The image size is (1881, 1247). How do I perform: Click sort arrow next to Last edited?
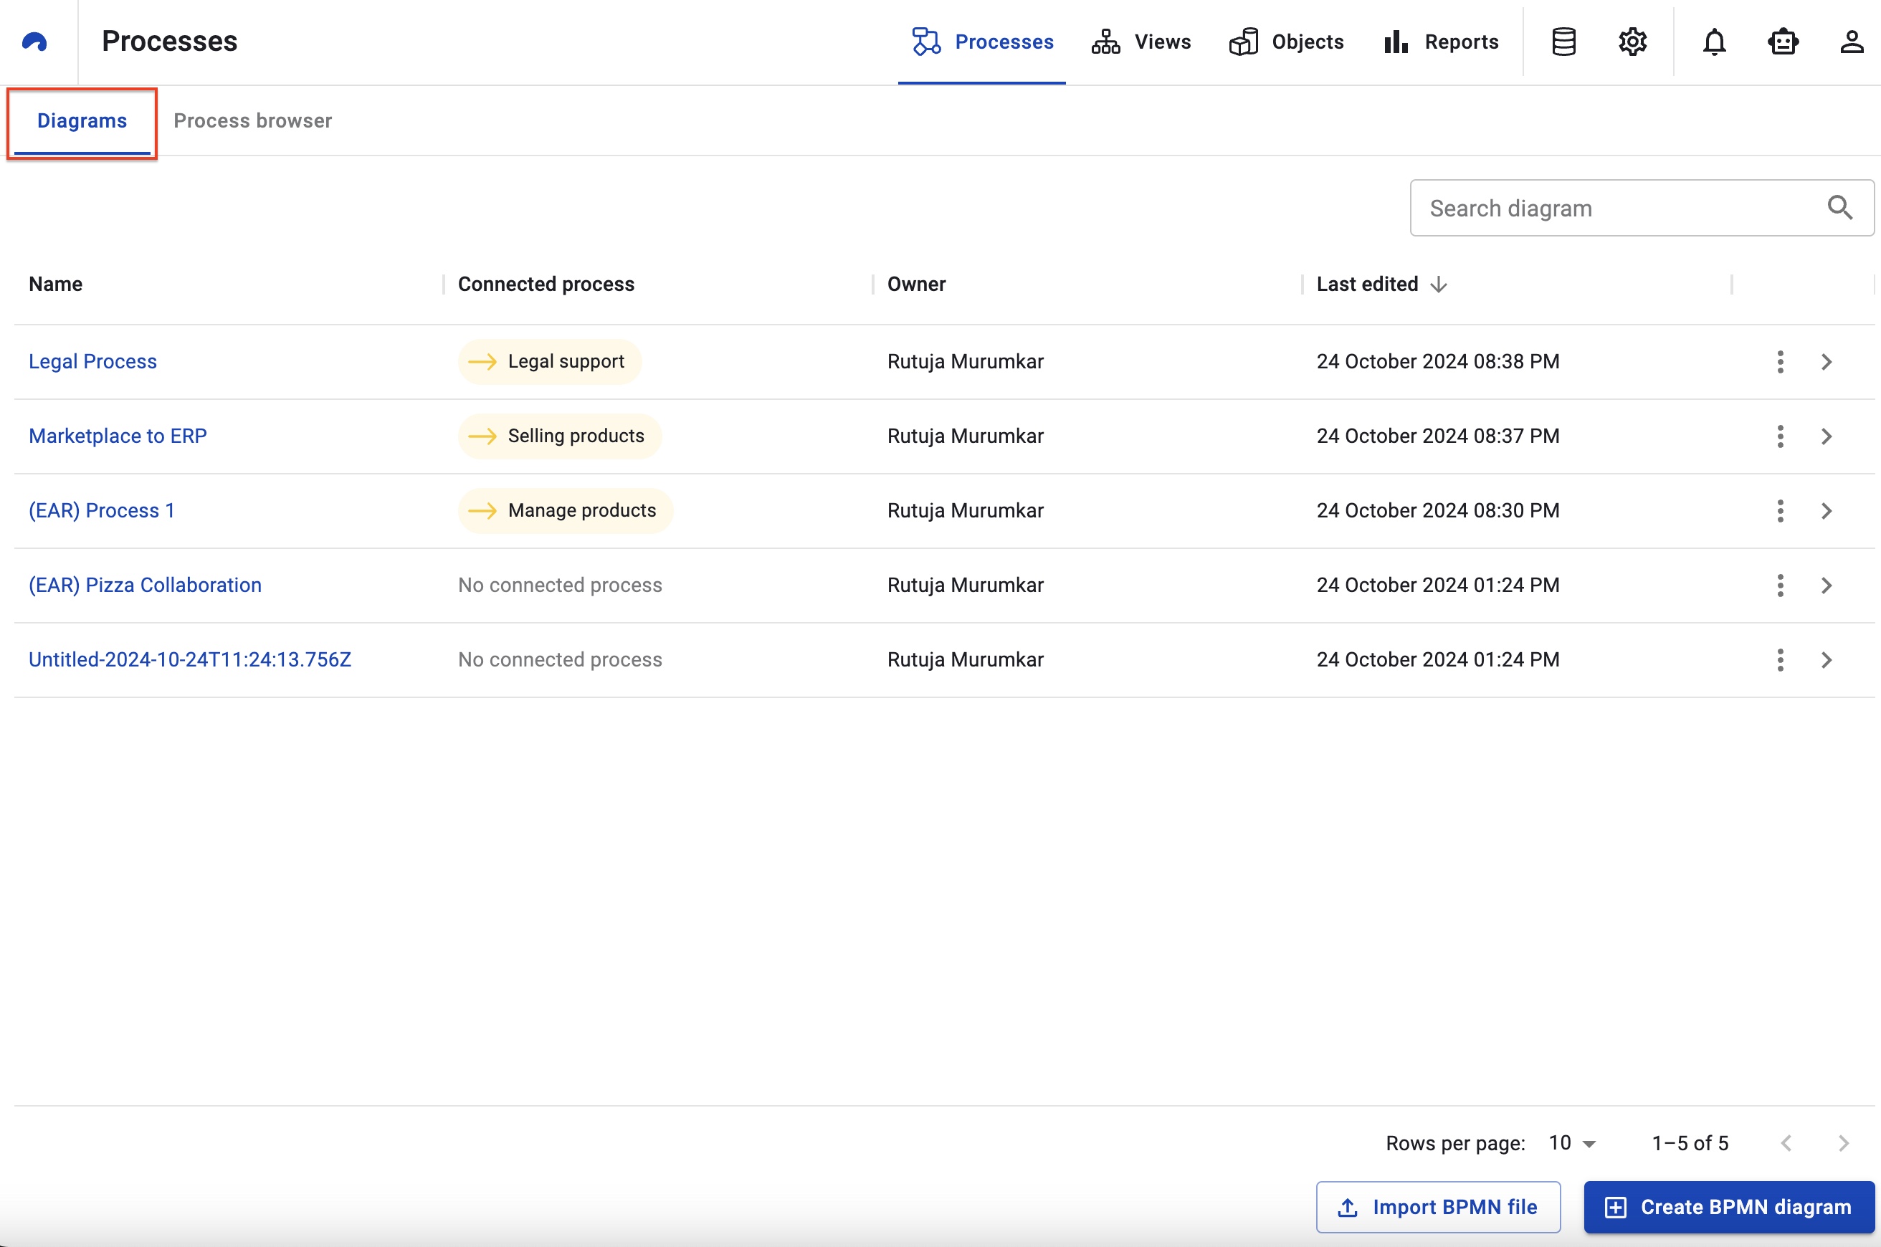1438,285
